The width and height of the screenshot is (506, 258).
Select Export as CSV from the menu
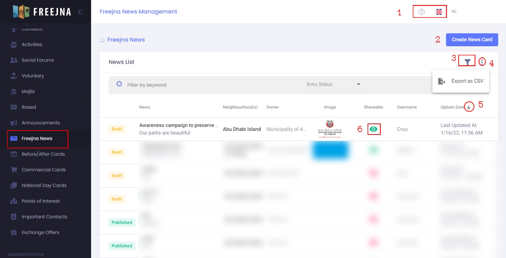coord(461,81)
